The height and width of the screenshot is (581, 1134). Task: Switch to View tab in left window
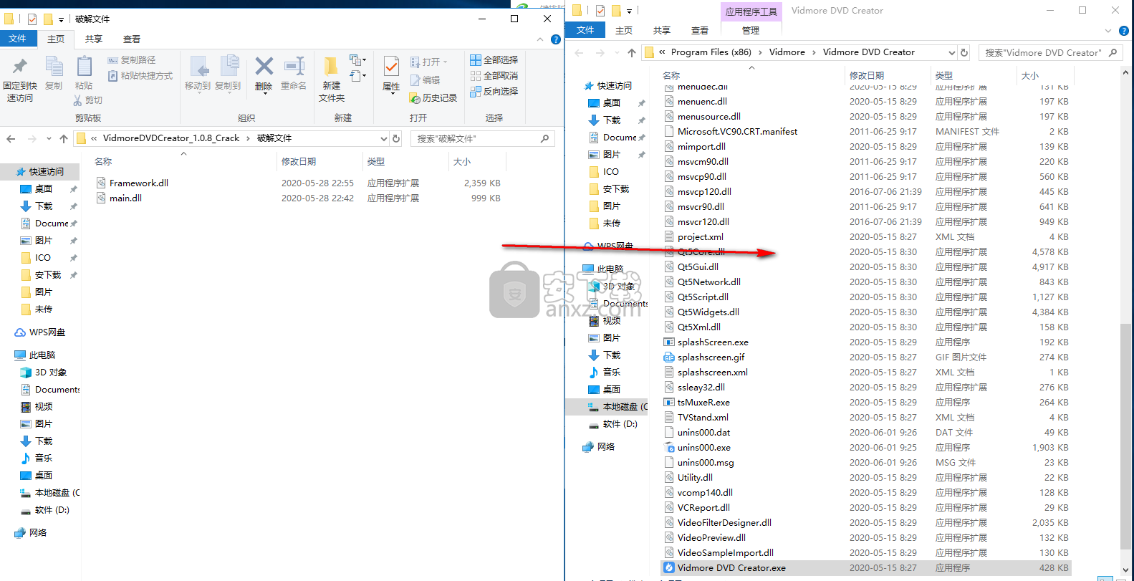[x=132, y=39]
